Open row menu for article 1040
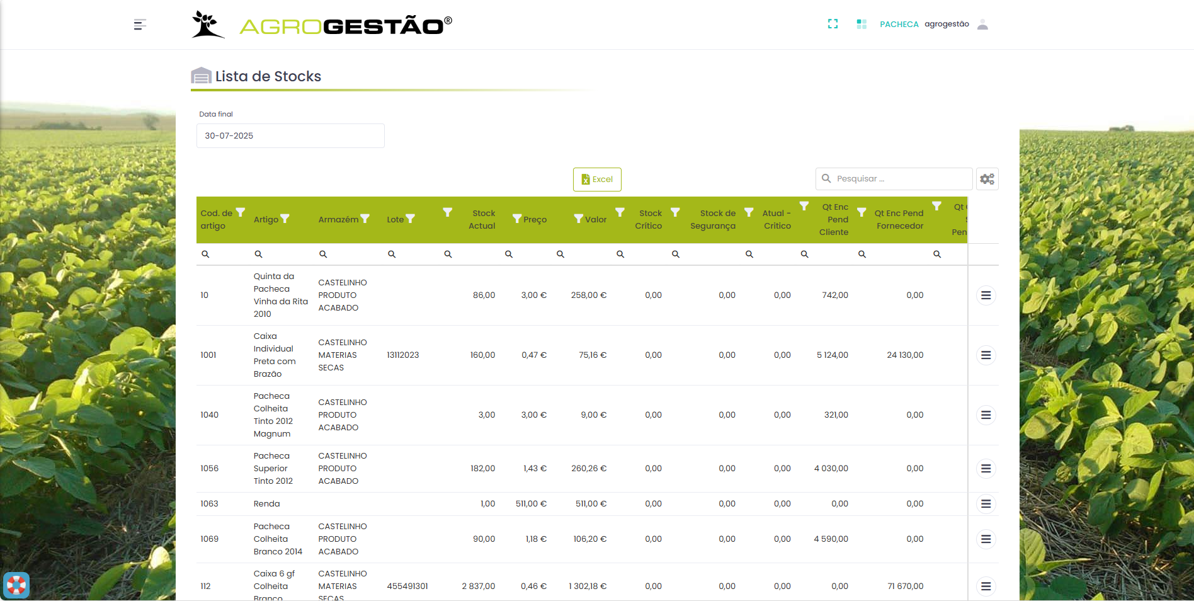Image resolution: width=1194 pixels, height=601 pixels. click(986, 415)
